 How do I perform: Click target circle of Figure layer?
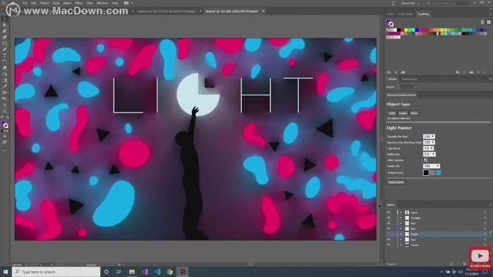coord(485,213)
